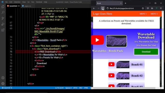165x93 pixels.
Task: Click the horizontal scrollbar left arrow
Action: pos(92,88)
